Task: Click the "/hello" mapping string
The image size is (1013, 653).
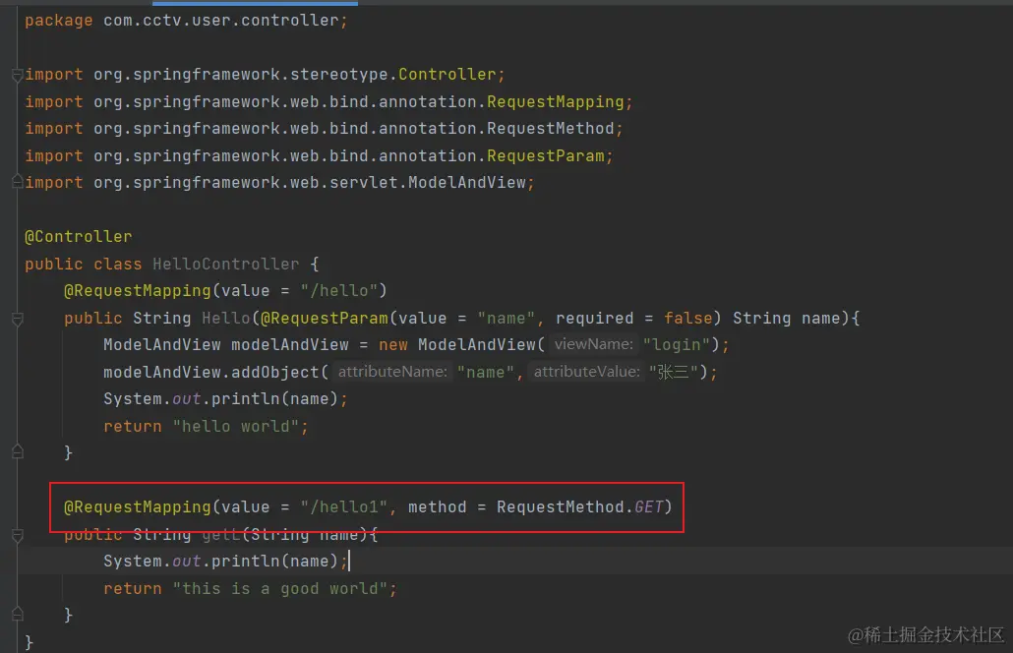Action: [x=338, y=291]
